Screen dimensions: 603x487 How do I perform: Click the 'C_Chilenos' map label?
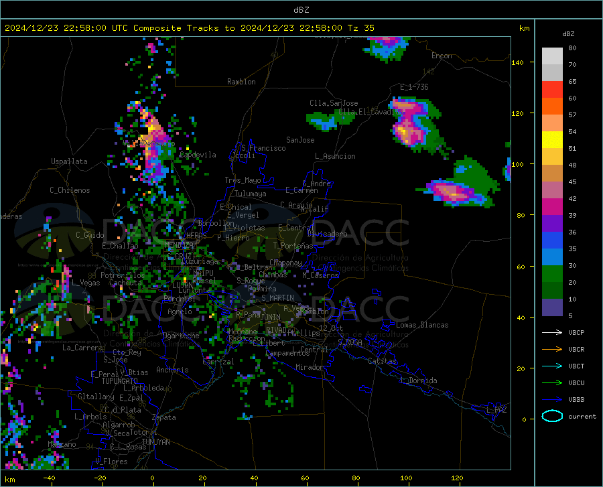[70, 190]
